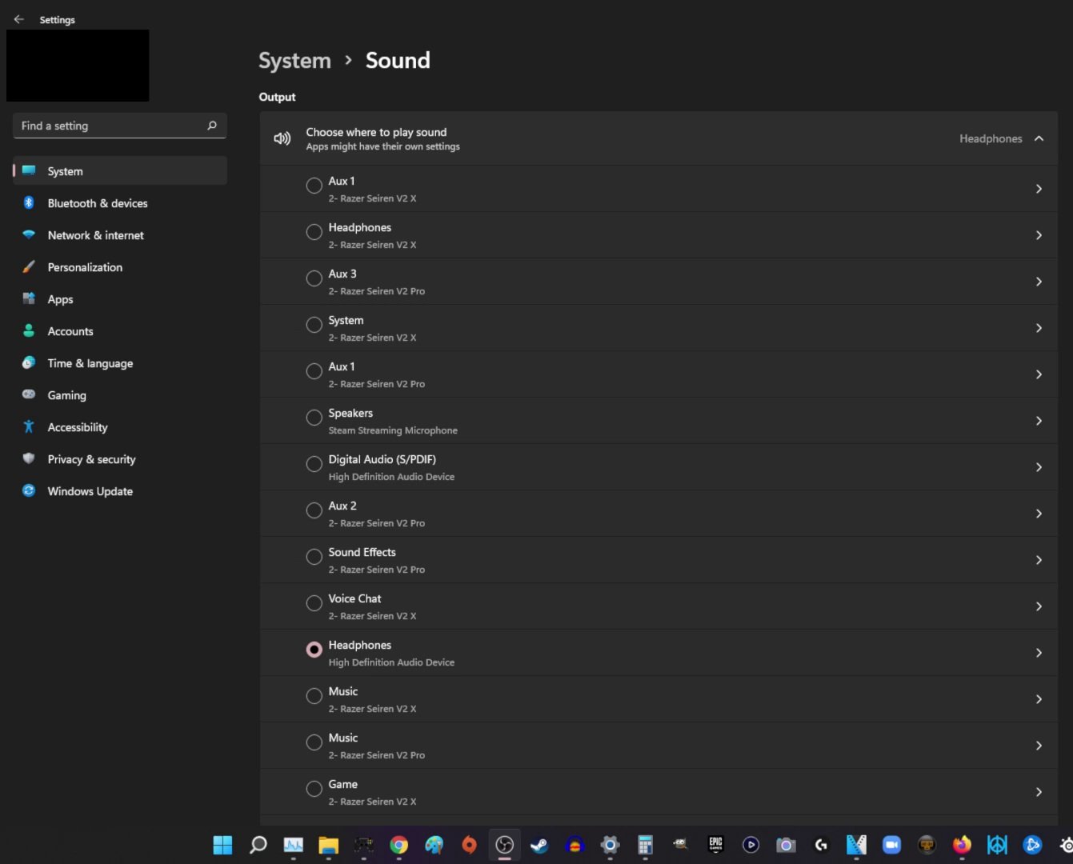Open Aux 2 device properties chevron
Screen dimensions: 1073x864
click(x=1039, y=514)
